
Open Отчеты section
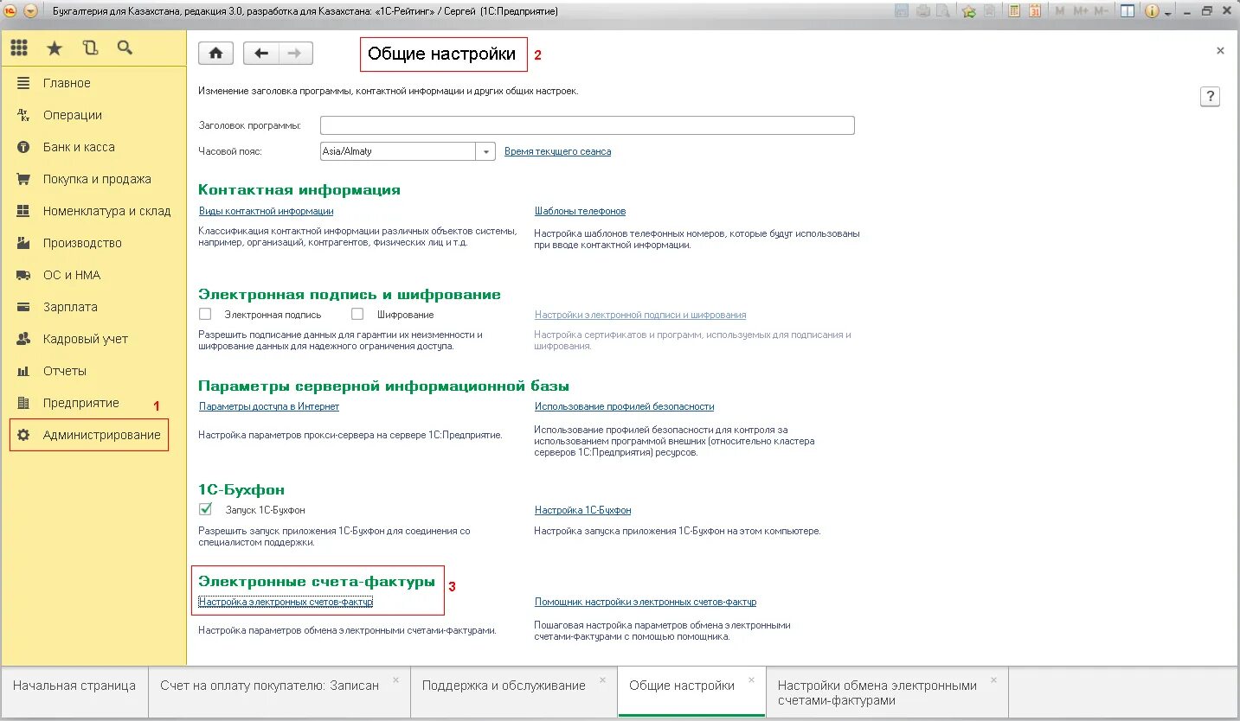[x=93, y=371]
